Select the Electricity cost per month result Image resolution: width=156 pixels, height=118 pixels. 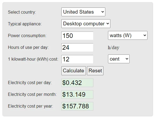(77, 95)
